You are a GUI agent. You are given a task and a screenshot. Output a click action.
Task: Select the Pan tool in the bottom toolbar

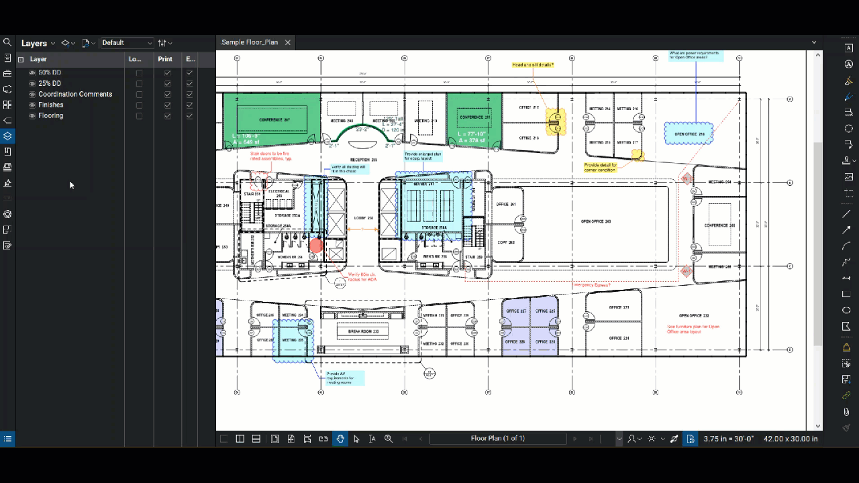coord(340,439)
